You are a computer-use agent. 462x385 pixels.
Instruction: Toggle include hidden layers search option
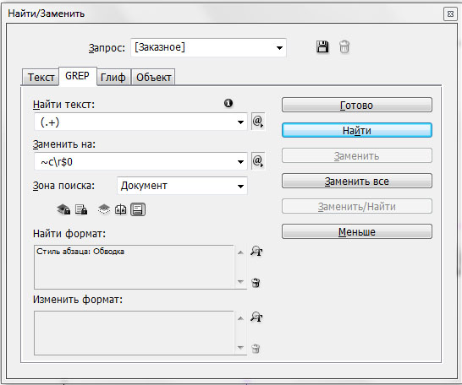click(104, 209)
